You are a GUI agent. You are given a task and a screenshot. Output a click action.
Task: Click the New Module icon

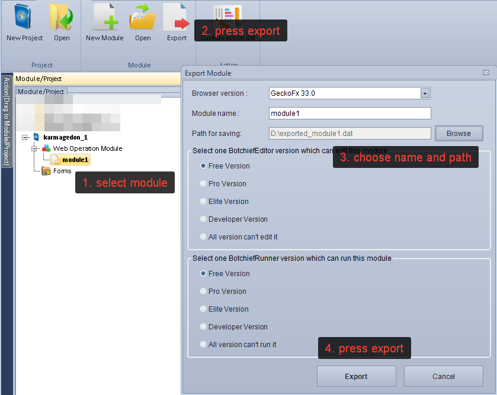(x=104, y=21)
